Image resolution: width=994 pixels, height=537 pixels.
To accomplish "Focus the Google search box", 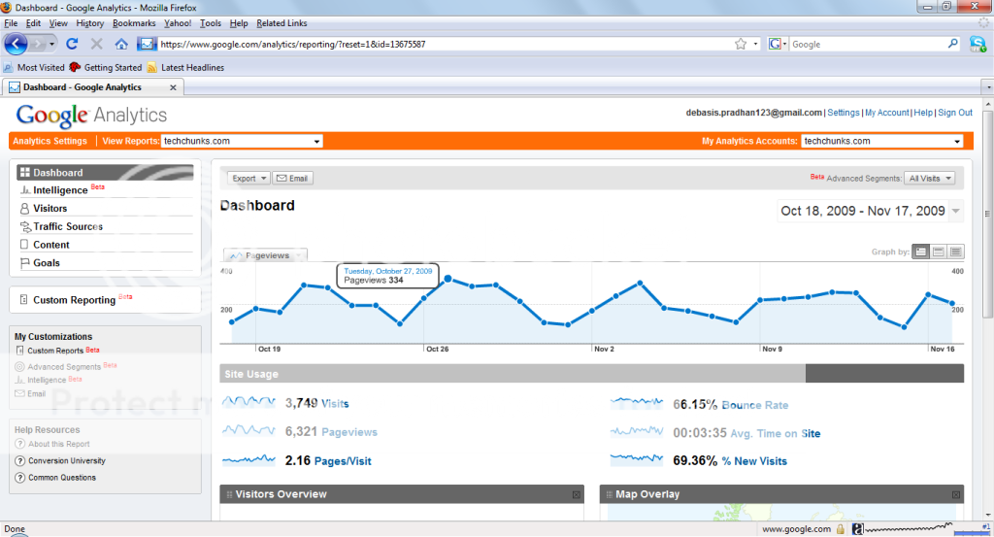I will coord(867,44).
